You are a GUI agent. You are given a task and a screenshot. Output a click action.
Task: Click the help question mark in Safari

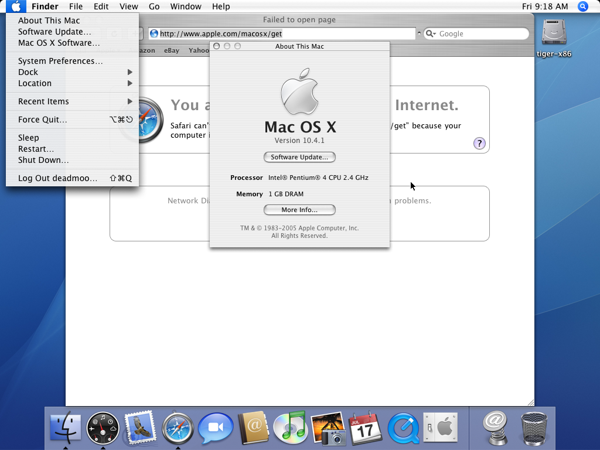click(479, 144)
